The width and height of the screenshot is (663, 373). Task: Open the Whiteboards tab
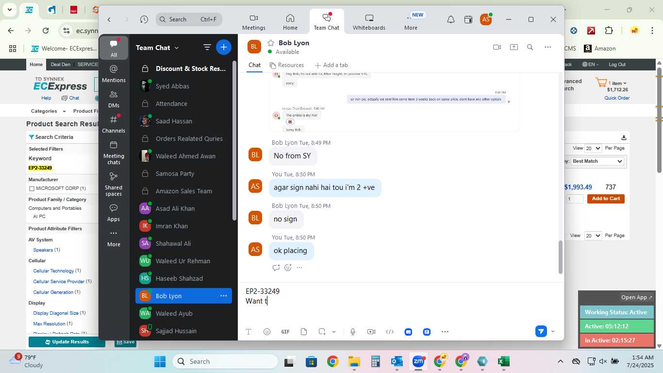coord(369,22)
